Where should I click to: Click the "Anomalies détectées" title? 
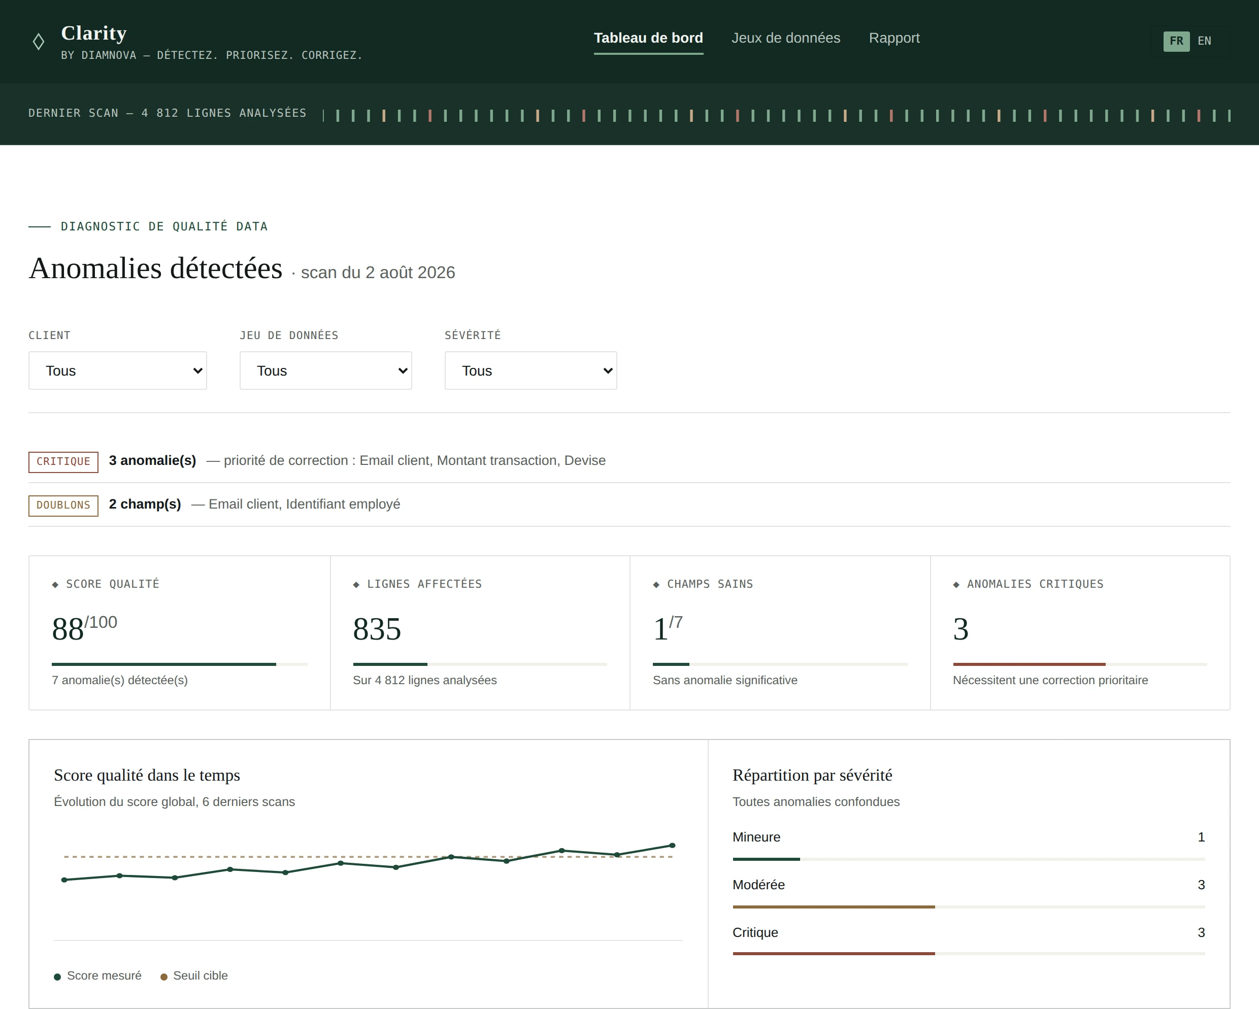tap(155, 268)
